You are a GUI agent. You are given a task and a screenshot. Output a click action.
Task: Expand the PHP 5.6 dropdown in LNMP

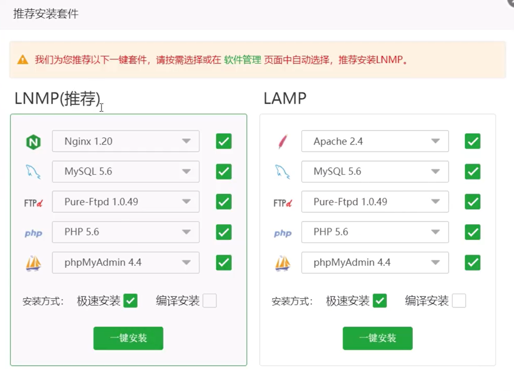point(126,232)
